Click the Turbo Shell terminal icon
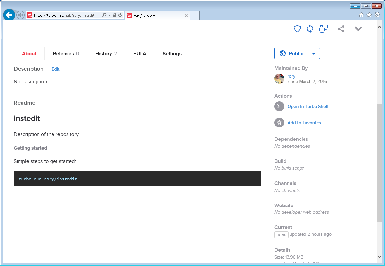Image resolution: width=385 pixels, height=266 pixels. [x=279, y=106]
